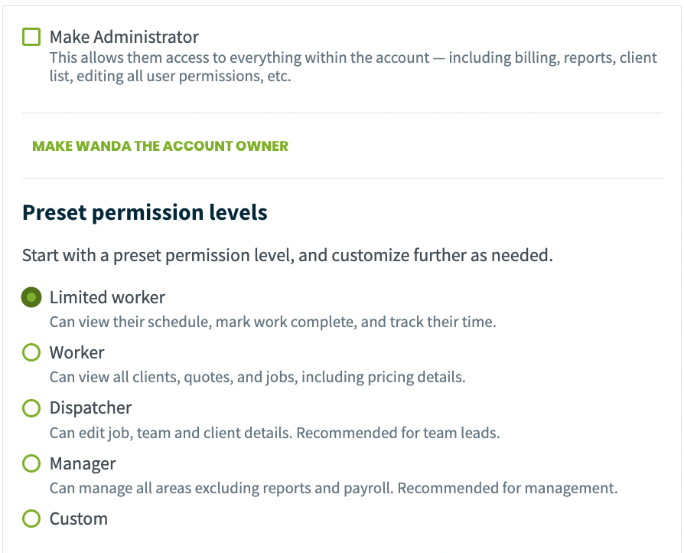Click the 'Dispatcher' label text
This screenshot has width=684, height=553.
click(90, 408)
